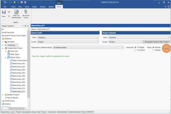This screenshot has width=171, height=114.
Task: Click the Apply button
Action: pos(166,49)
